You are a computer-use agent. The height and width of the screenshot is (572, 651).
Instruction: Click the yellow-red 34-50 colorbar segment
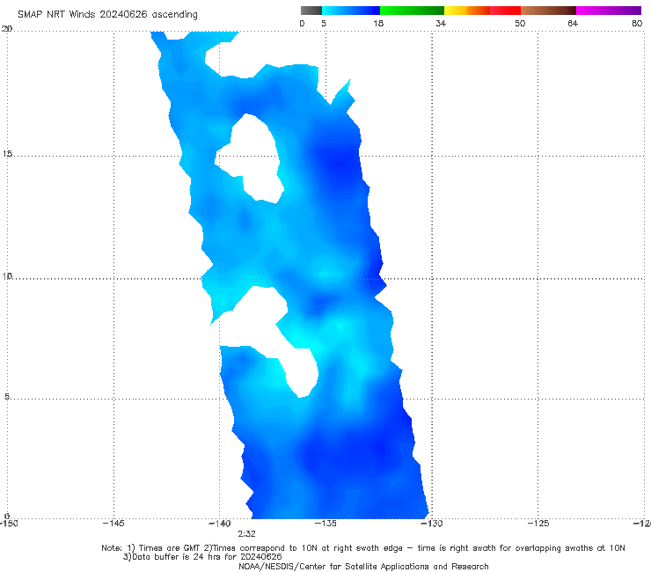[482, 11]
